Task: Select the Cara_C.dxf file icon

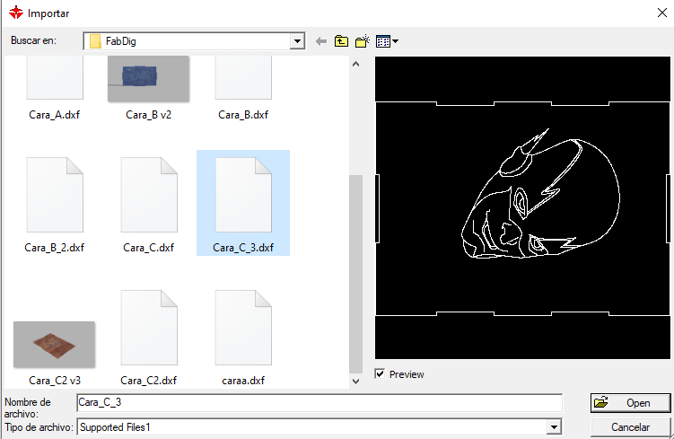Action: tap(149, 195)
